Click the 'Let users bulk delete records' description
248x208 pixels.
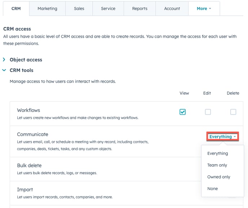57,173
